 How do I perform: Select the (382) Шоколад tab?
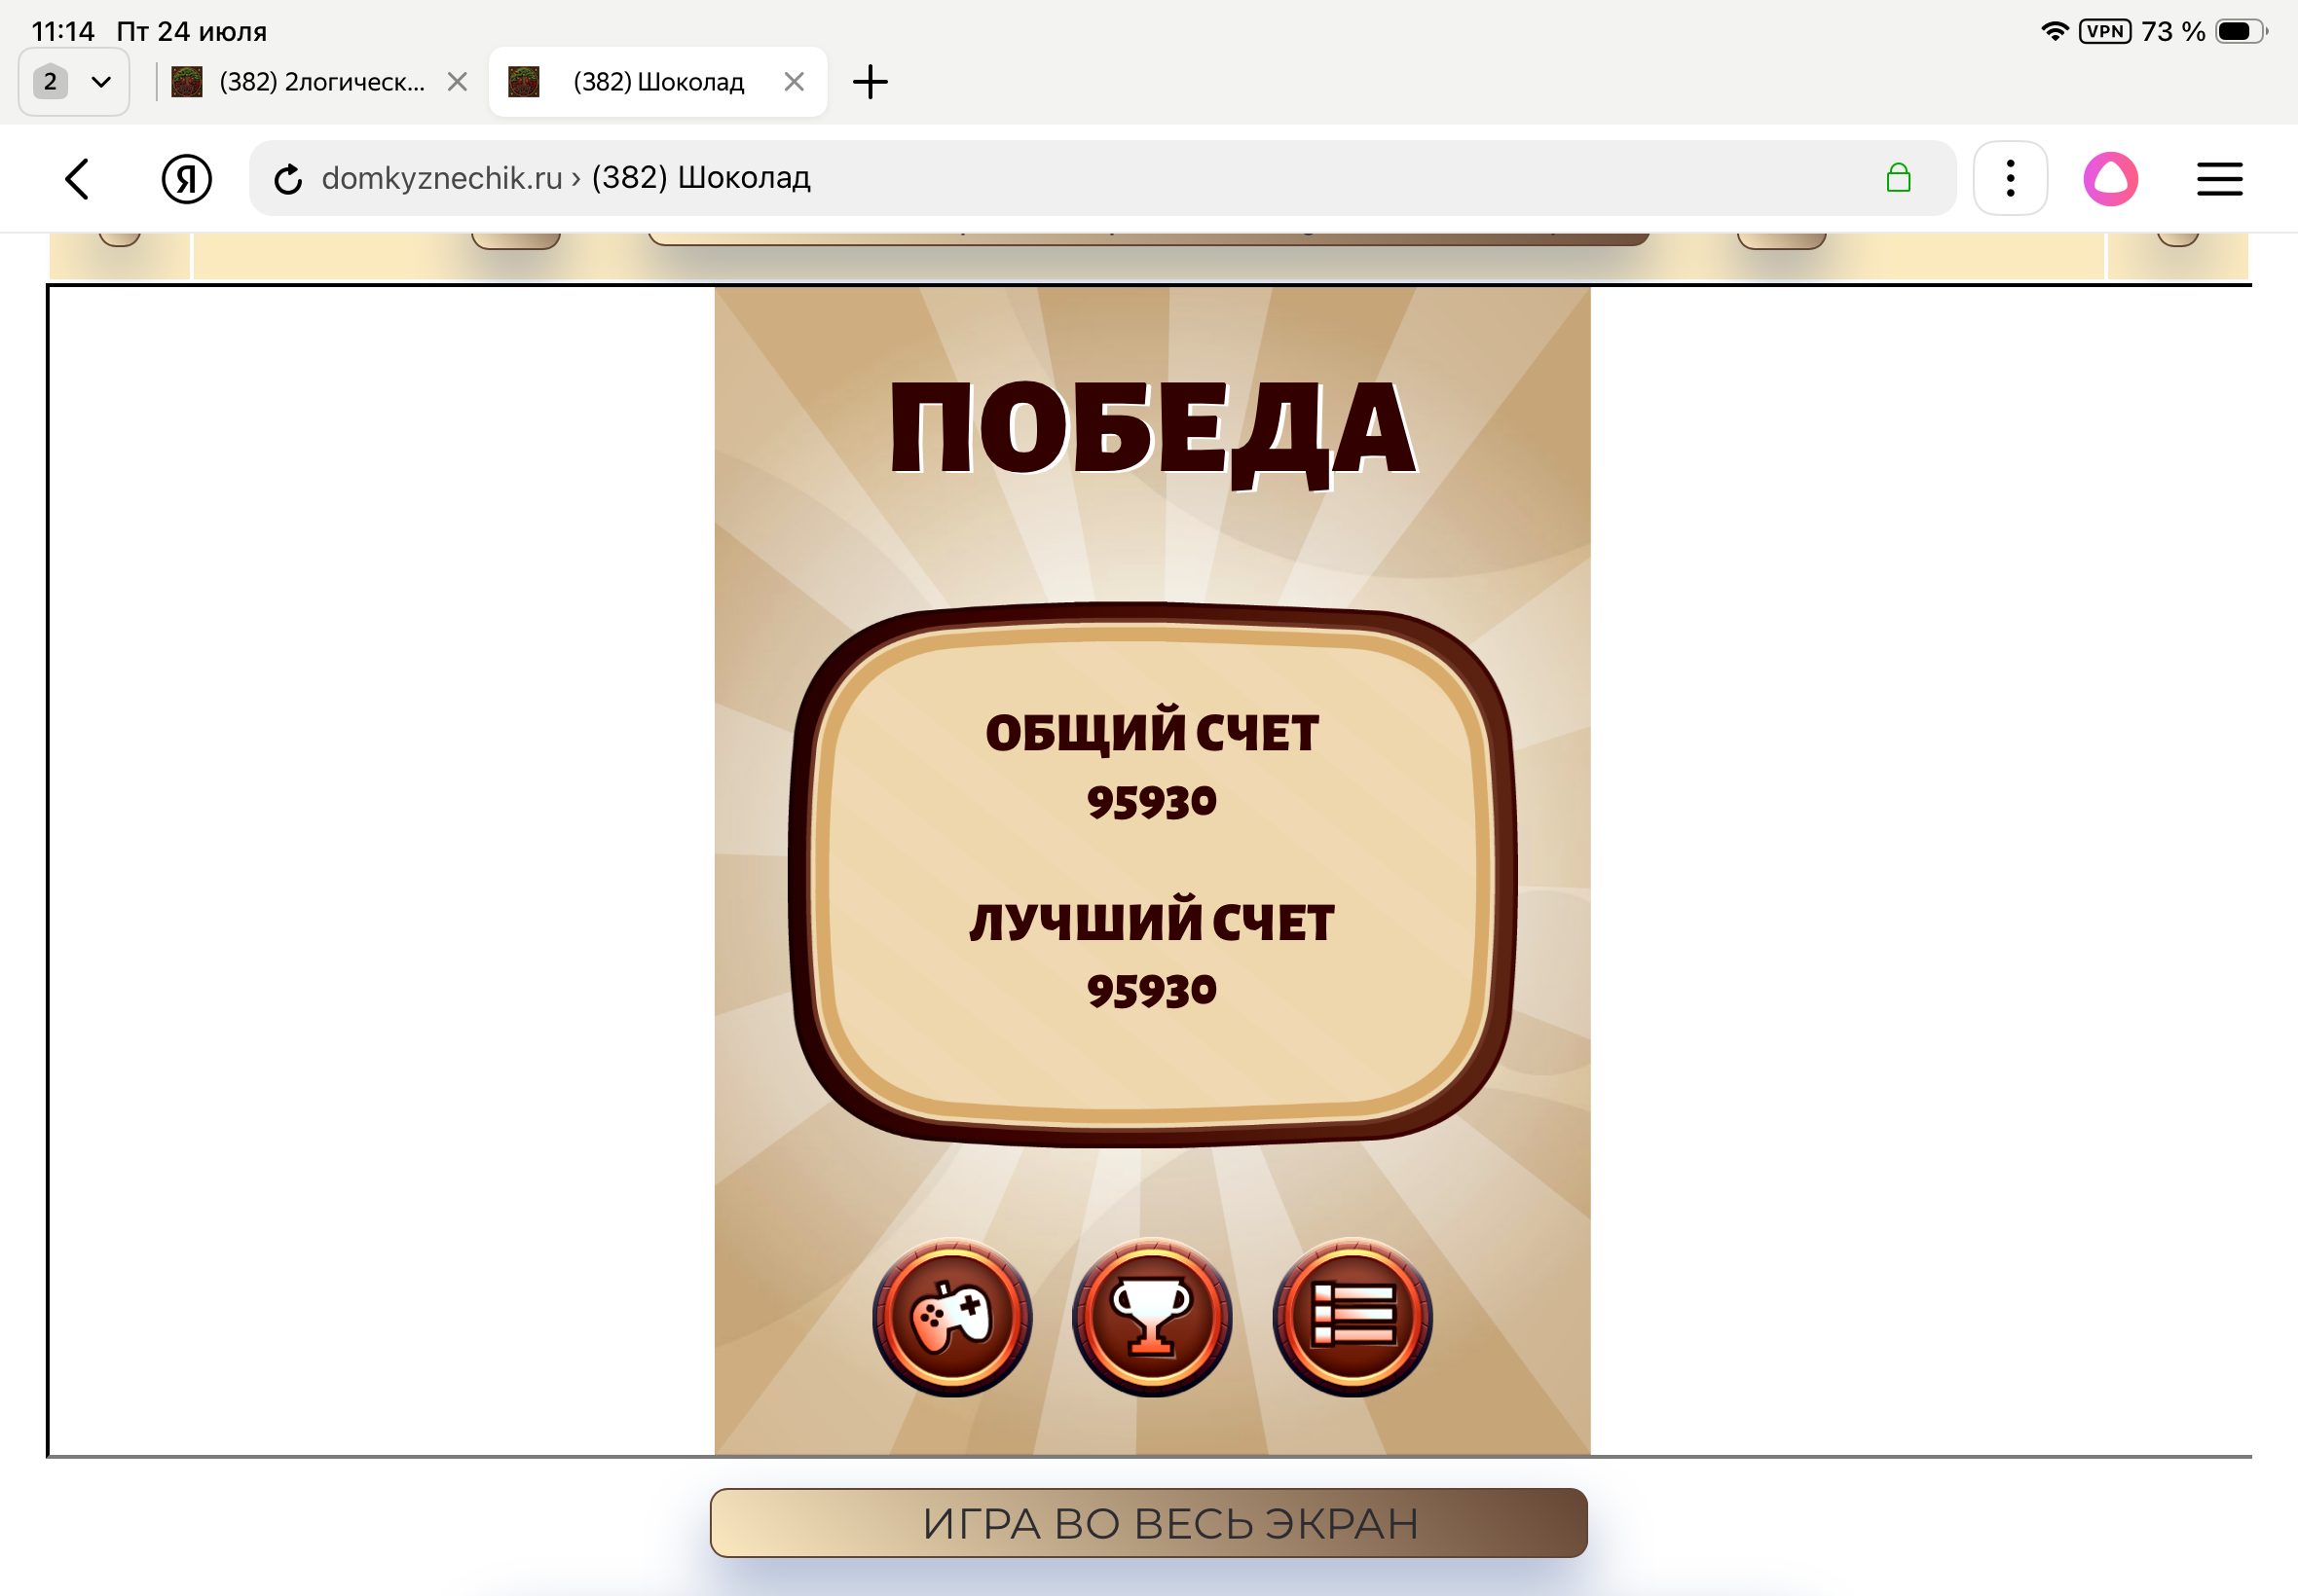(657, 82)
